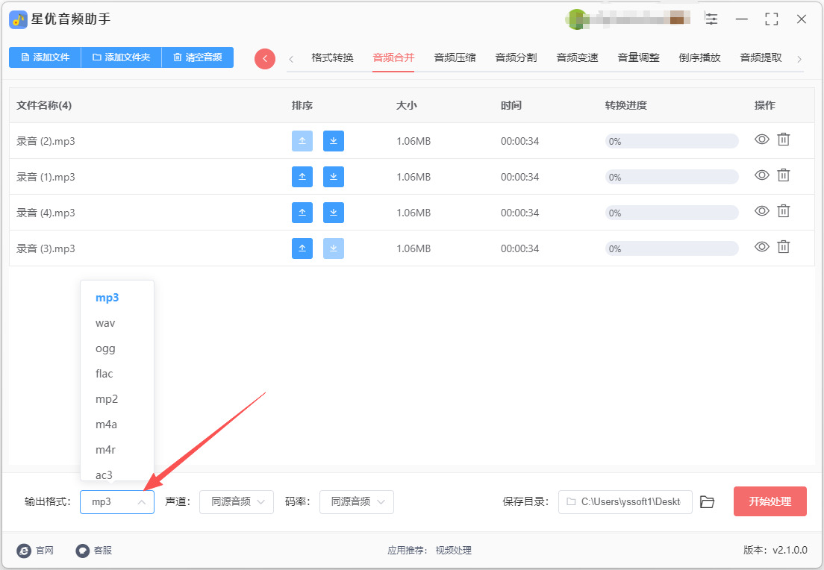Preview 录音 (3).mp3 with eye icon
Screen dimensions: 824x570
761,247
